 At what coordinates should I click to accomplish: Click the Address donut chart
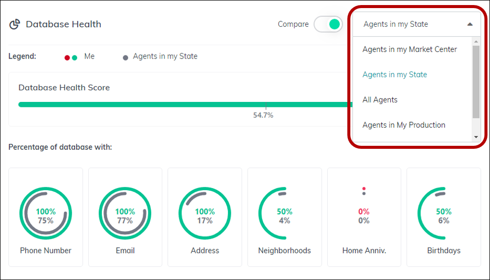[x=205, y=213]
